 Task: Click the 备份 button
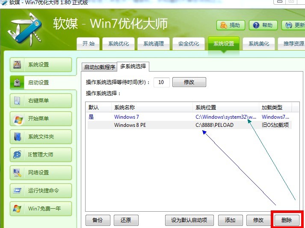click(98, 220)
